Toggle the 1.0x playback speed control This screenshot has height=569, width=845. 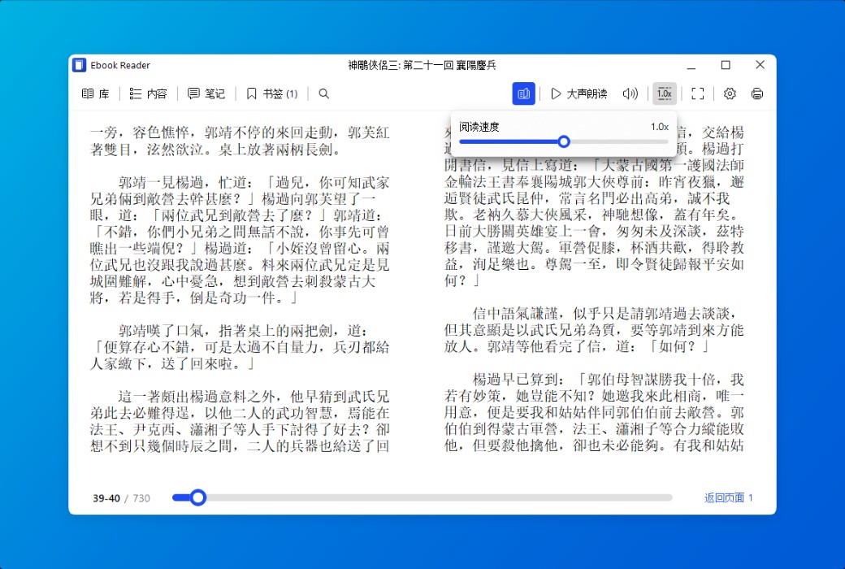(665, 93)
